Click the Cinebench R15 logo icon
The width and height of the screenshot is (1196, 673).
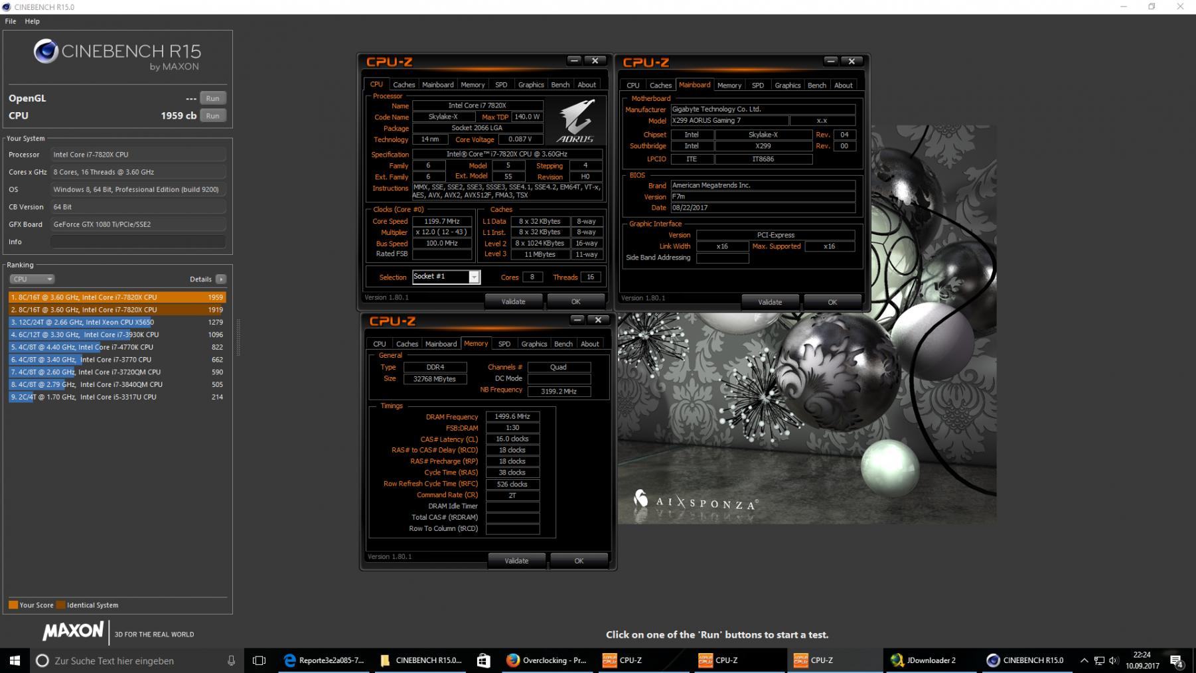point(46,52)
